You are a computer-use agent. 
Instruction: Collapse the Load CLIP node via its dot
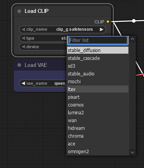tap(19, 11)
